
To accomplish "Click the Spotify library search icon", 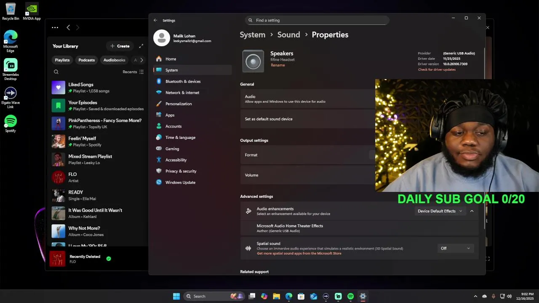I will point(56,72).
